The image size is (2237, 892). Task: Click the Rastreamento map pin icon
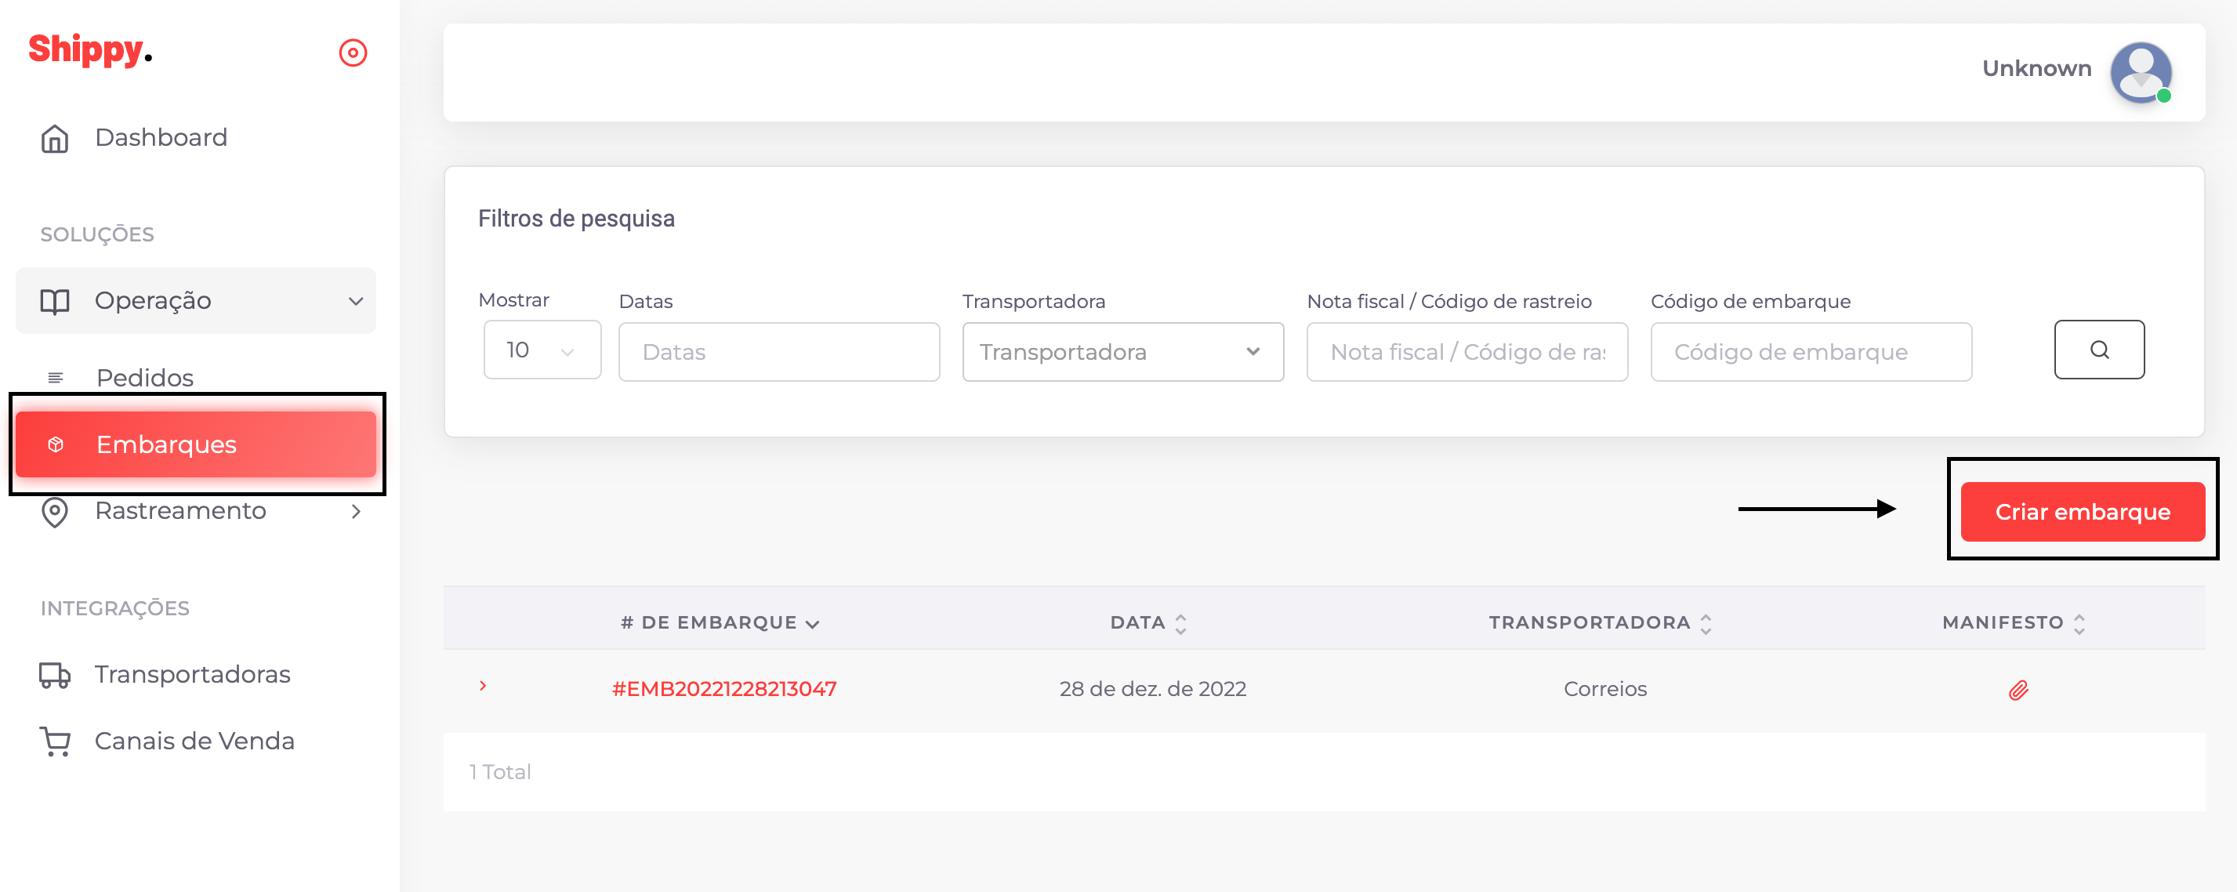pyautogui.click(x=55, y=512)
